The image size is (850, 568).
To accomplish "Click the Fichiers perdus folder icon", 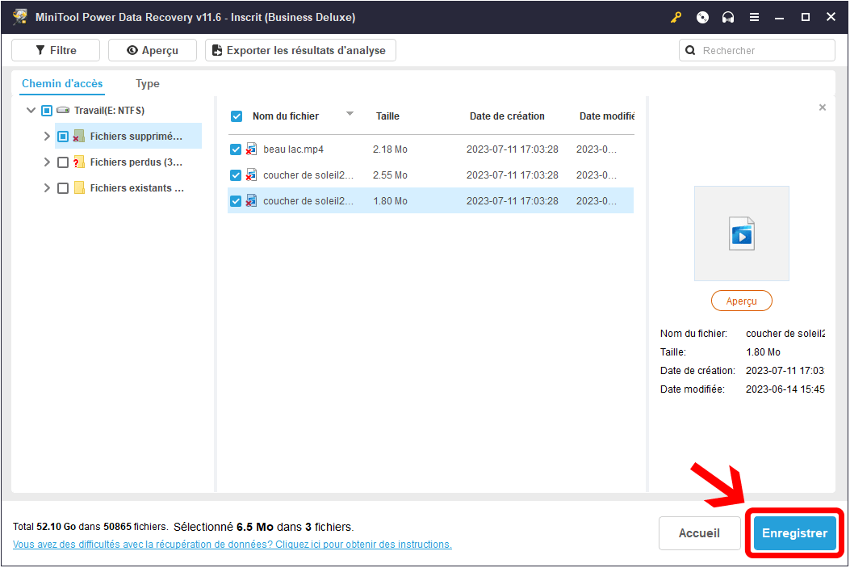I will pos(79,162).
